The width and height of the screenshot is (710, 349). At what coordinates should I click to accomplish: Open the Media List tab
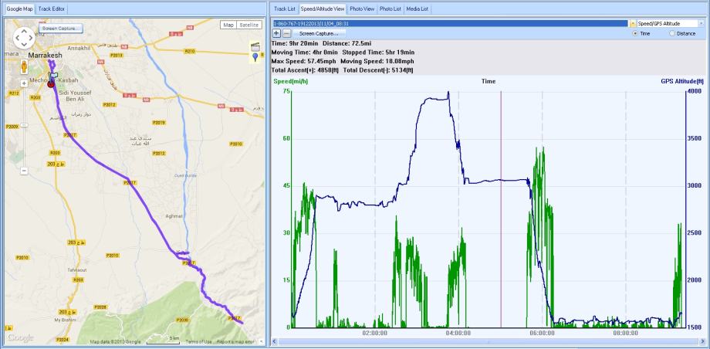[x=418, y=8]
